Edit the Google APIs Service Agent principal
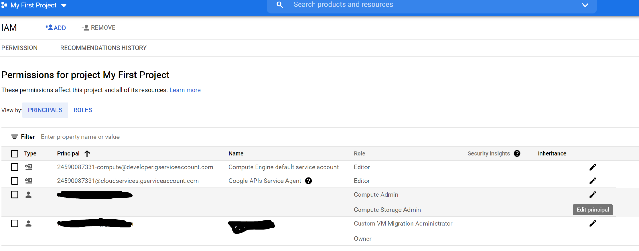639x251 pixels. click(593, 181)
